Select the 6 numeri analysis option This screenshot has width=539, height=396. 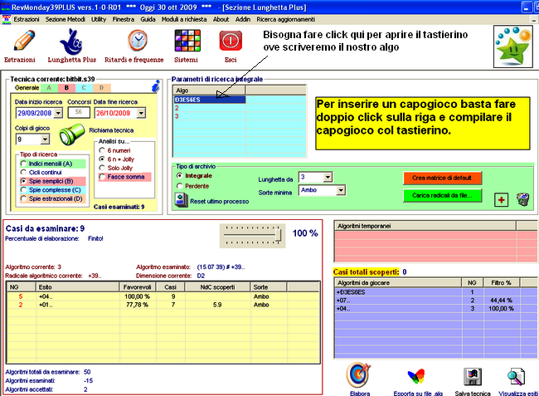(x=102, y=150)
